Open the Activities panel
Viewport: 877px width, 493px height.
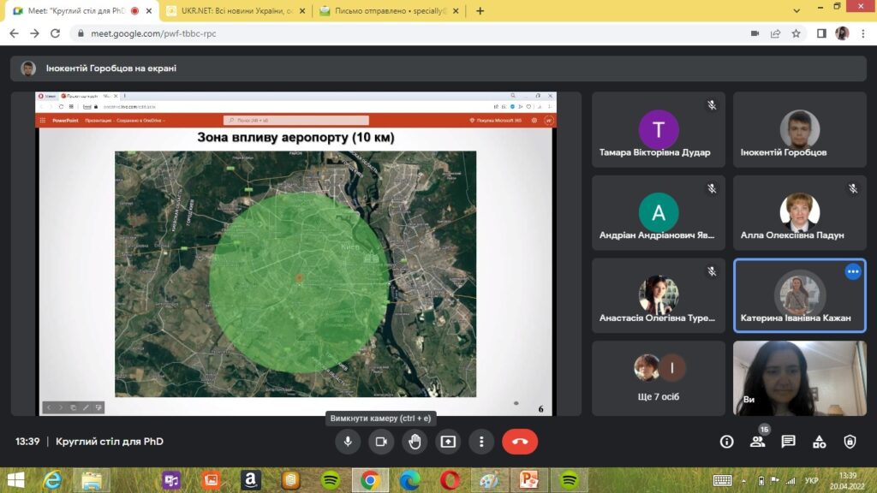(819, 442)
